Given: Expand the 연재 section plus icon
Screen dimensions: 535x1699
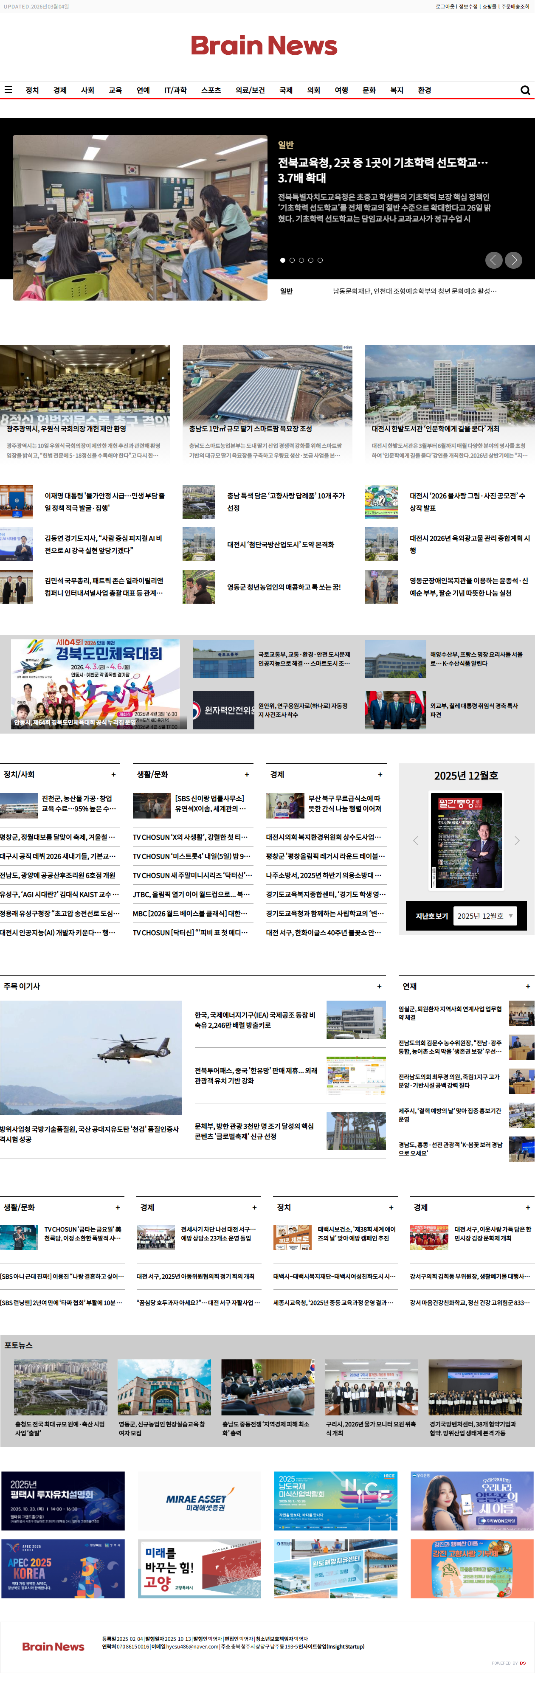Looking at the screenshot, I should click(528, 986).
